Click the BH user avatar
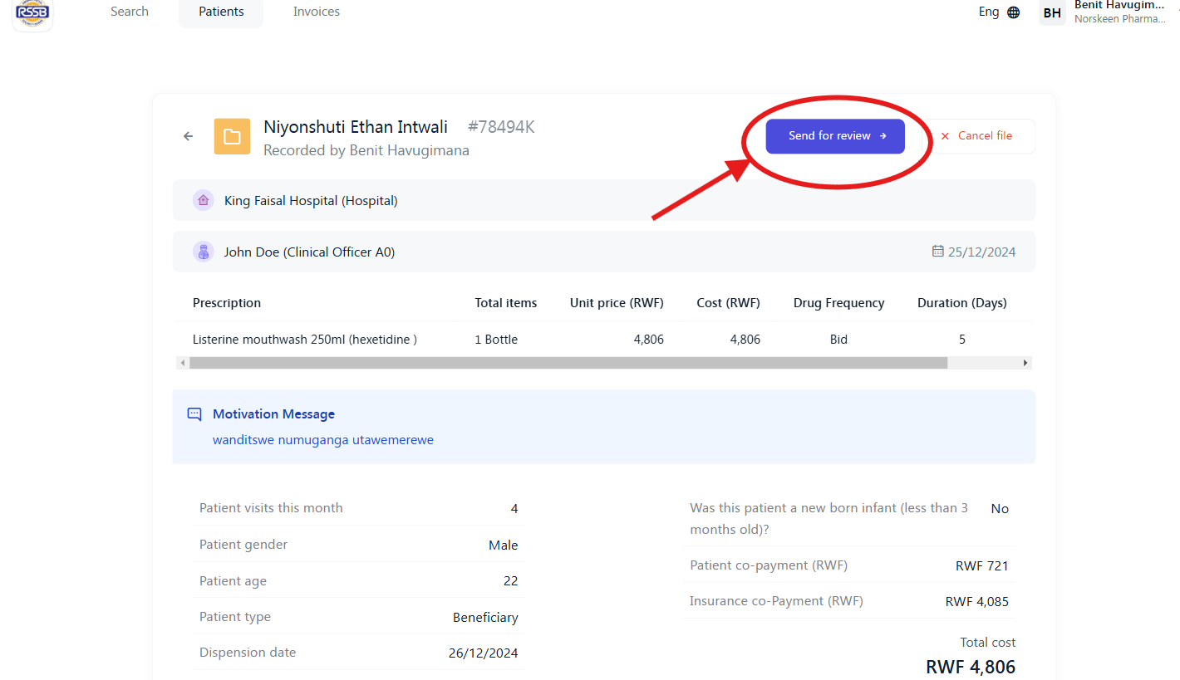The width and height of the screenshot is (1180, 680). click(x=1052, y=12)
